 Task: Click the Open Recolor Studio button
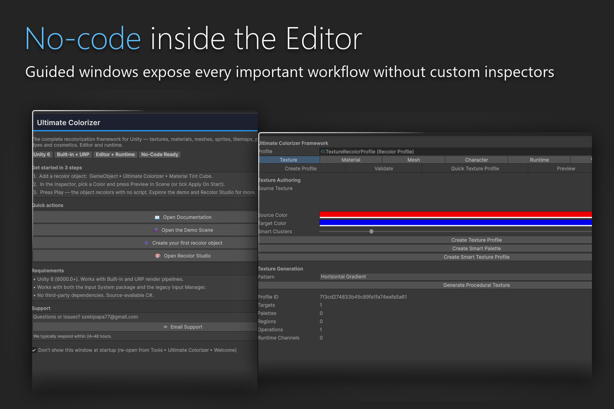coord(145,256)
